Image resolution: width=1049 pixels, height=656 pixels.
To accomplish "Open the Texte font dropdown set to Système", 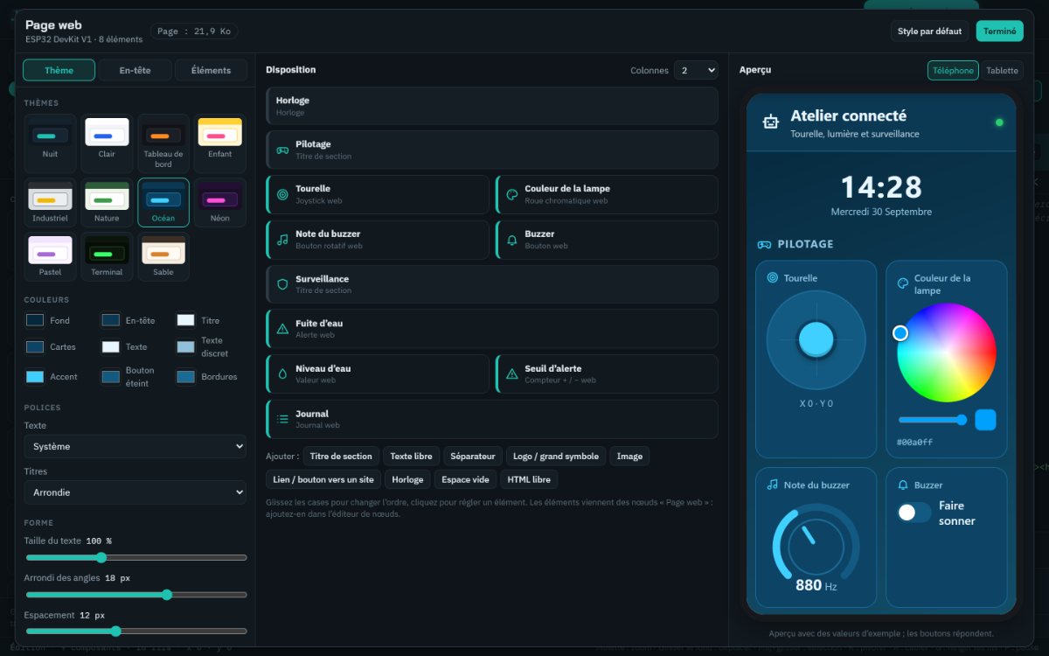I will 135,446.
